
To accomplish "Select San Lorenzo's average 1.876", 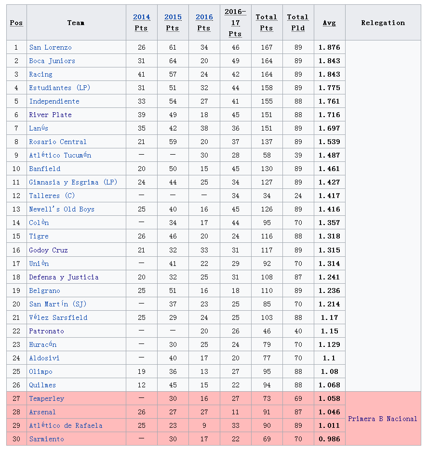I will [329, 47].
